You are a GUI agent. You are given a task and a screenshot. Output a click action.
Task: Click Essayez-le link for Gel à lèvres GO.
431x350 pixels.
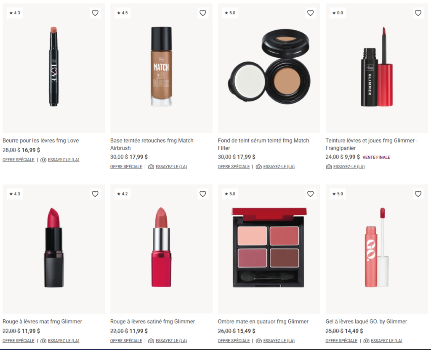386,341
